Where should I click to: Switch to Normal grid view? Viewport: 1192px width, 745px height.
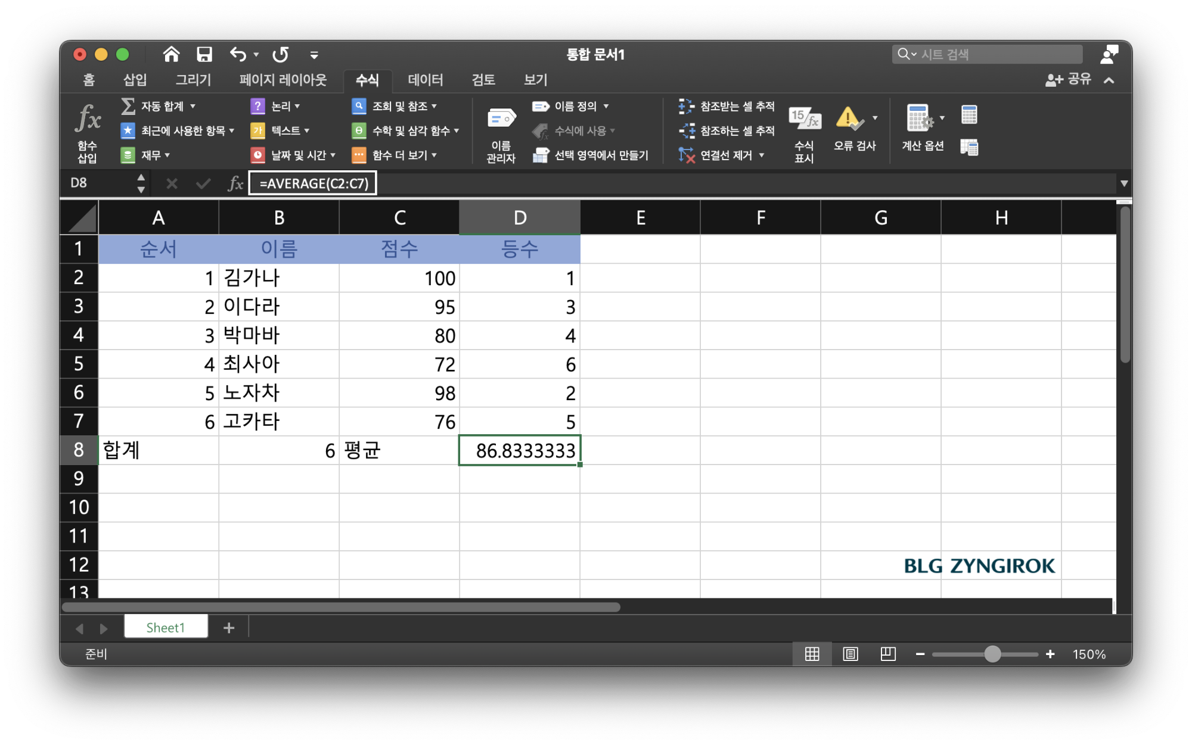pyautogui.click(x=812, y=654)
